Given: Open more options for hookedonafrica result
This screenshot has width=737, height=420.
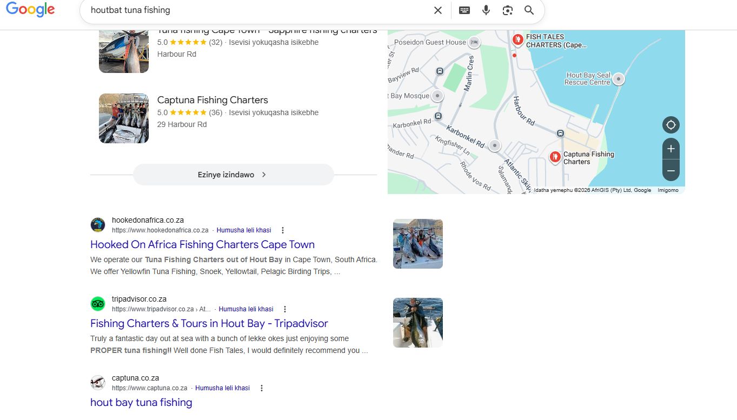Looking at the screenshot, I should [283, 230].
